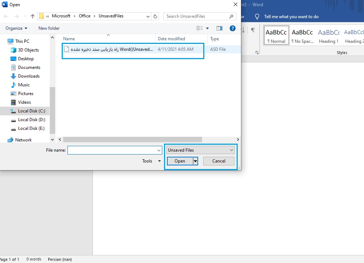Open dialog Help

point(232,28)
